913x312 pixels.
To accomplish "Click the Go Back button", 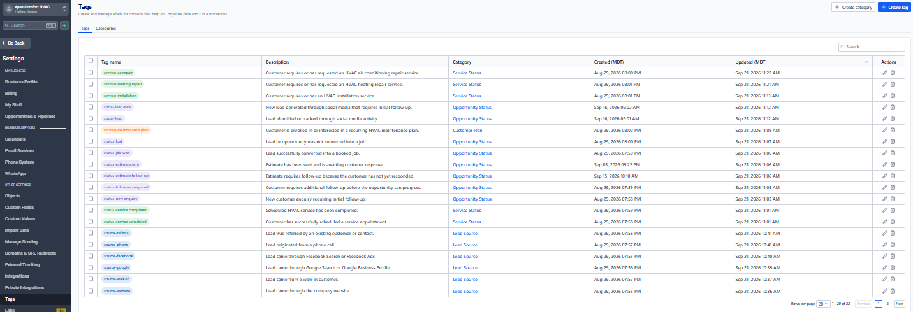I will point(15,43).
